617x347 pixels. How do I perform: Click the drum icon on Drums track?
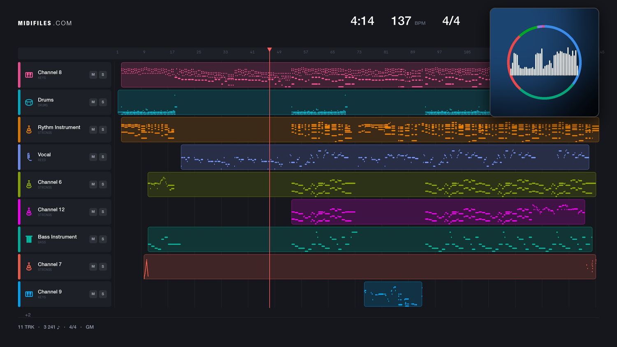[x=29, y=102]
